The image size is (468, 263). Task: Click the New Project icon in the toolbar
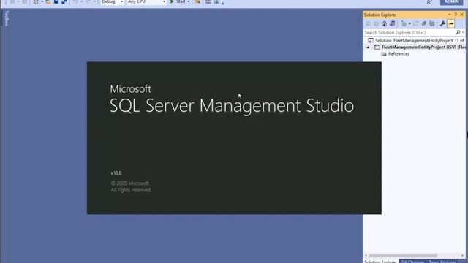click(36, 1)
